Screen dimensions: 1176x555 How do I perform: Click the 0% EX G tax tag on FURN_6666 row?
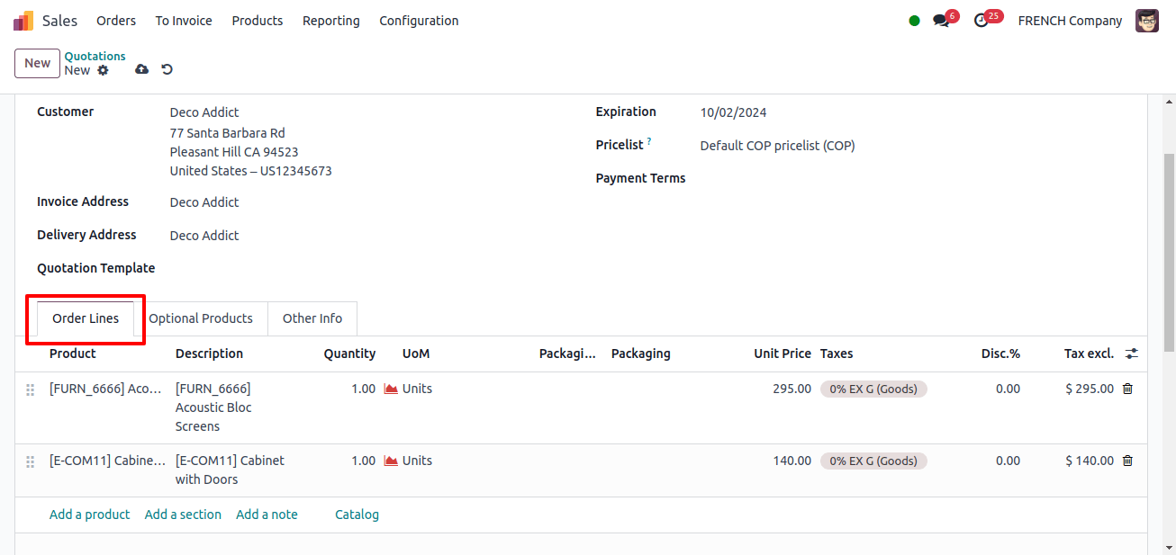873,389
